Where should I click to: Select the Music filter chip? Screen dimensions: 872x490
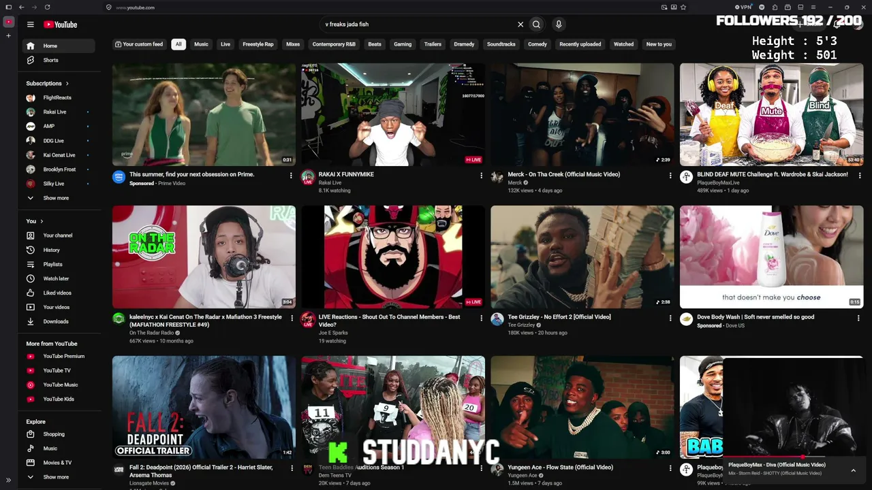pyautogui.click(x=201, y=44)
